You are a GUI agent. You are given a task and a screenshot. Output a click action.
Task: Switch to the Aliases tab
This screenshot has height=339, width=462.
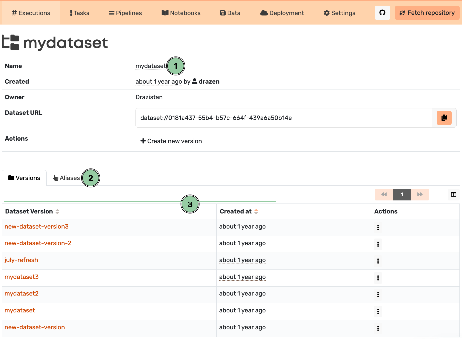click(x=66, y=178)
